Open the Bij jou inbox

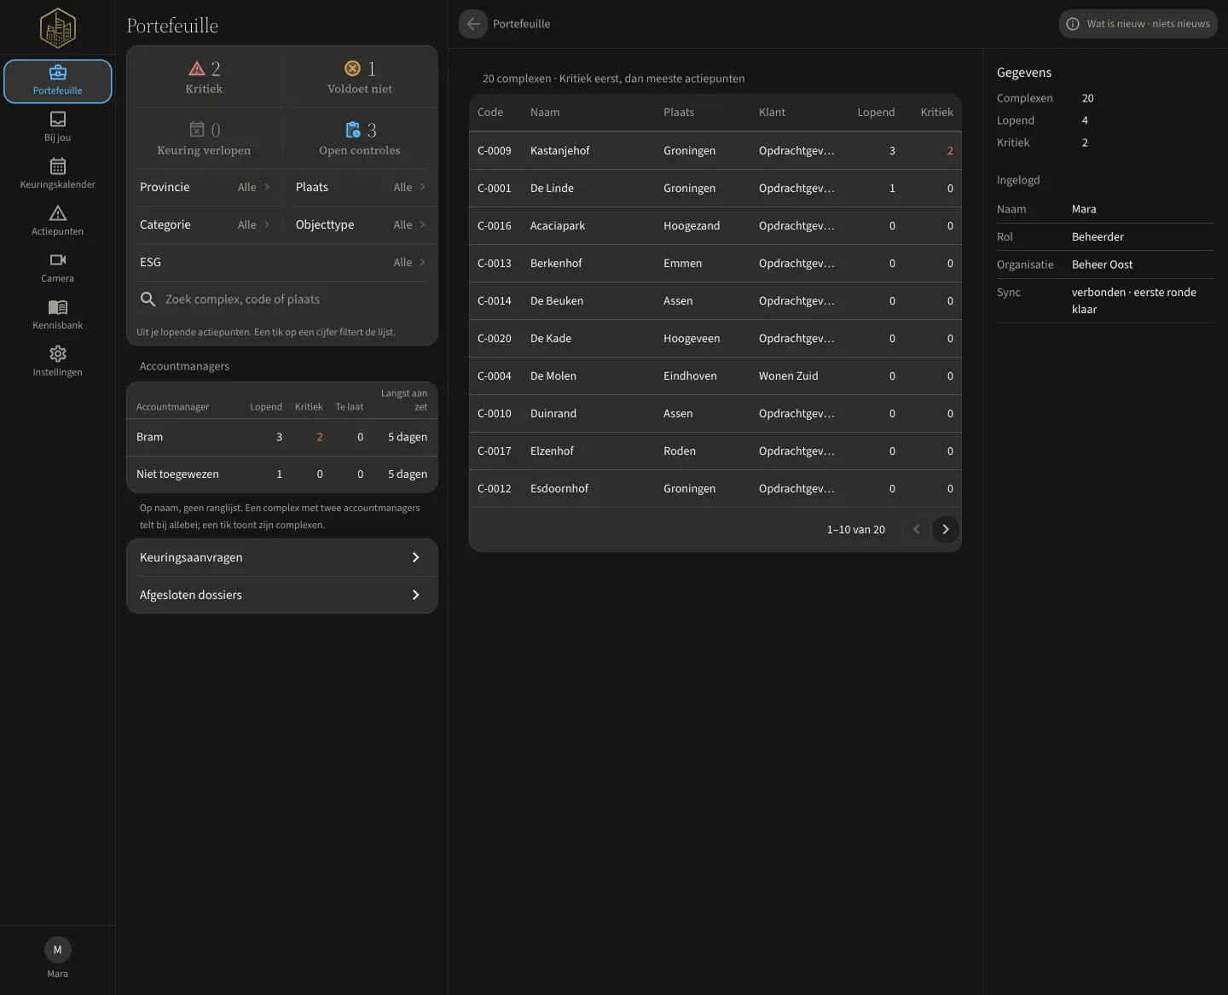point(57,127)
